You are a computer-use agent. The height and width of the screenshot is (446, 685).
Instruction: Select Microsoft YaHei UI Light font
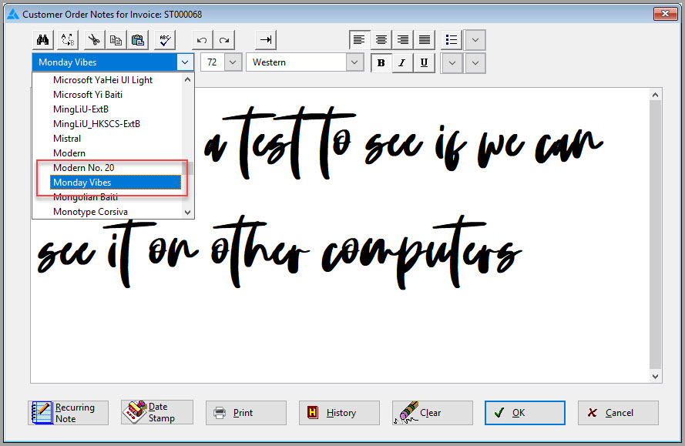[x=102, y=80]
